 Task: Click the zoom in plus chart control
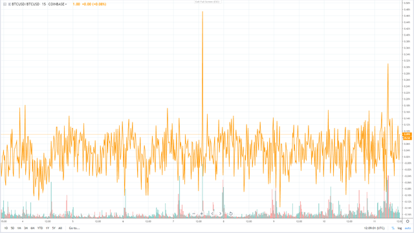click(202, 214)
